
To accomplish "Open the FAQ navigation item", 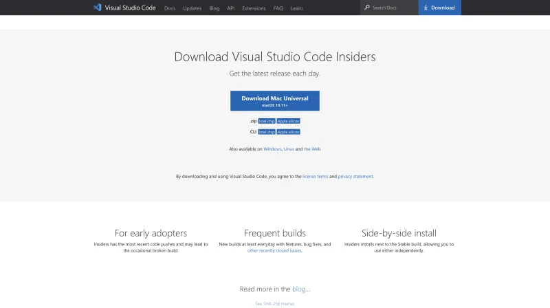I will (x=278, y=8).
